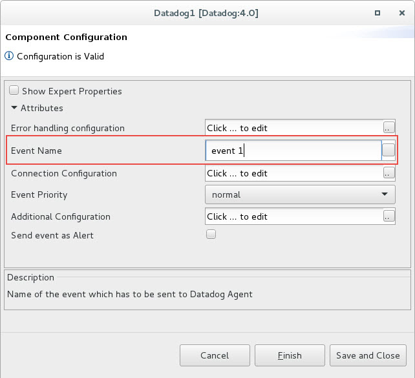Click the Finish button
The height and width of the screenshot is (378, 415).
click(290, 355)
